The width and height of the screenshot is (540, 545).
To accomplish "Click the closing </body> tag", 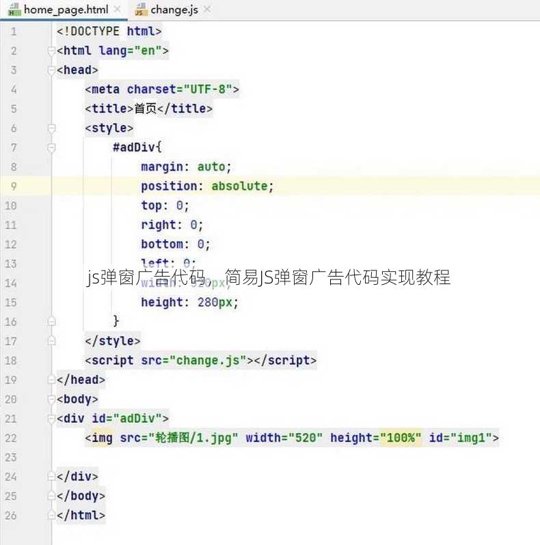I will point(81,496).
